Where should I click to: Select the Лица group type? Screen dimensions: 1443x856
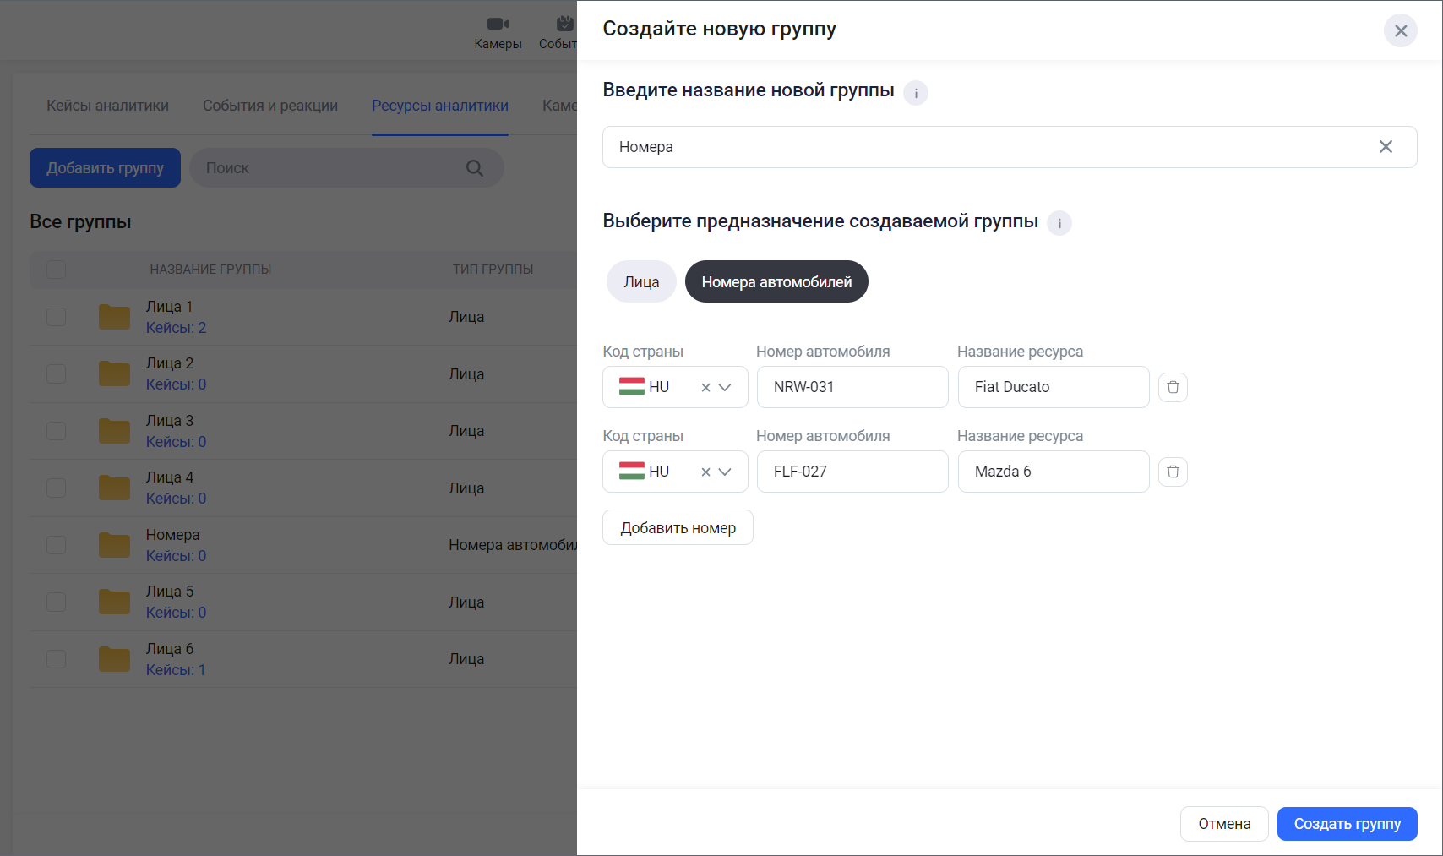[641, 282]
